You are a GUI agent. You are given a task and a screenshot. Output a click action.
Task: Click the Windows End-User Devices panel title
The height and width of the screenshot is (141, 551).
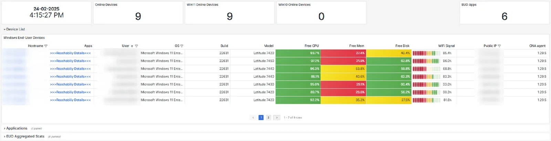click(24, 38)
